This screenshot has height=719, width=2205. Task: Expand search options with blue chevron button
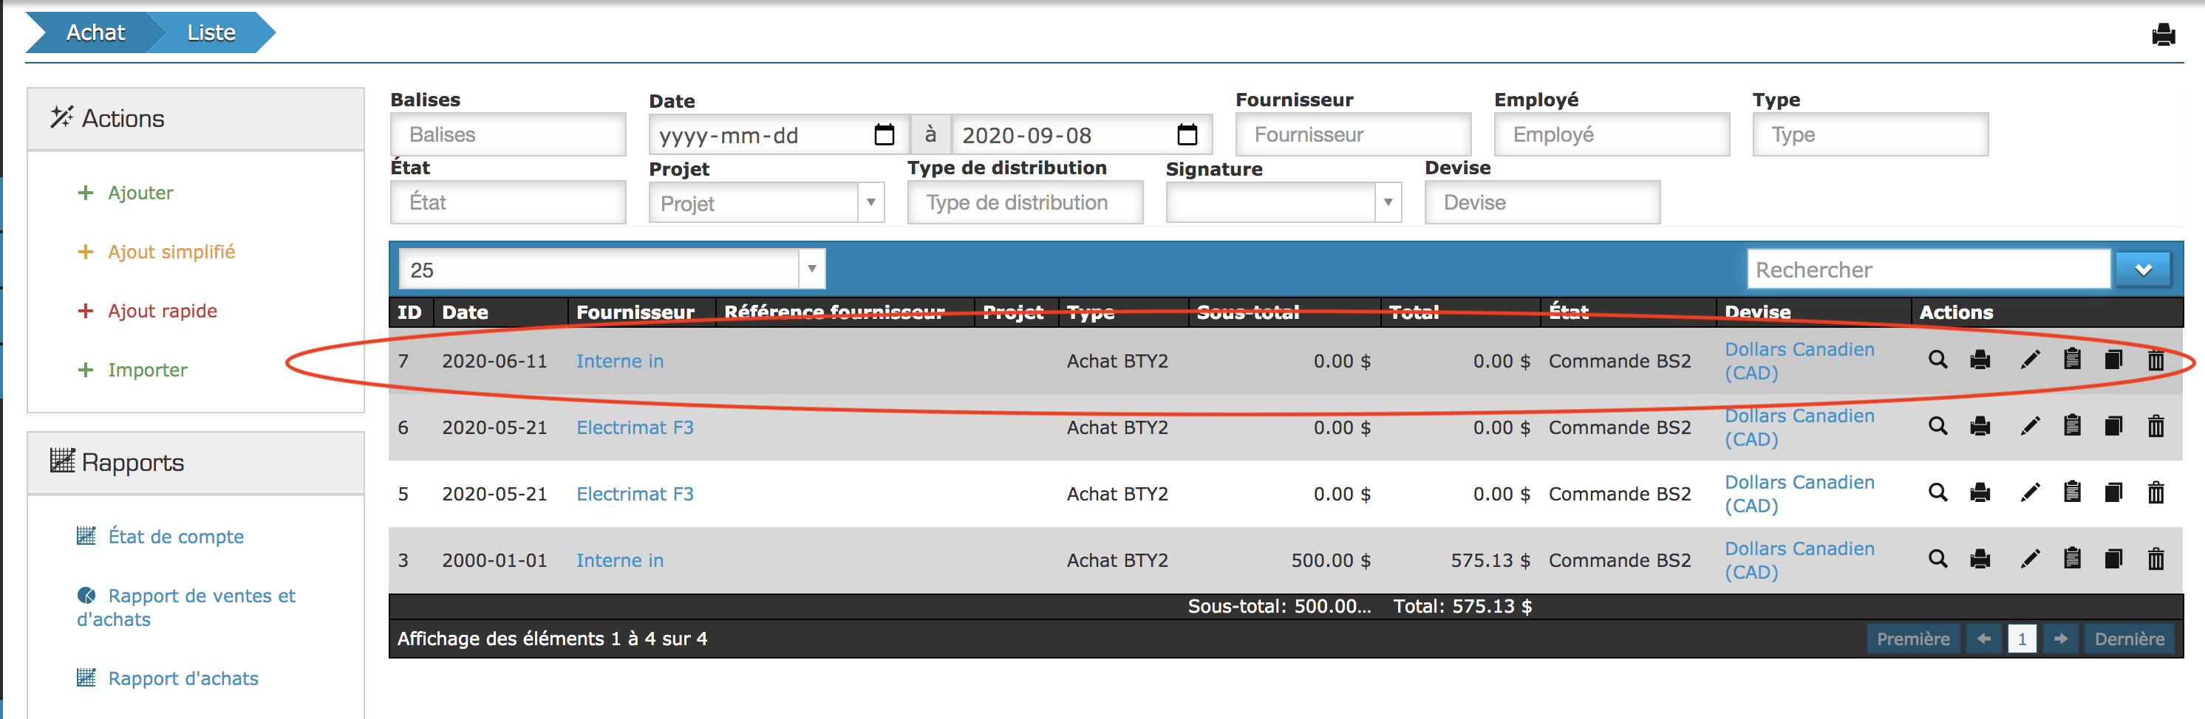click(x=2142, y=270)
